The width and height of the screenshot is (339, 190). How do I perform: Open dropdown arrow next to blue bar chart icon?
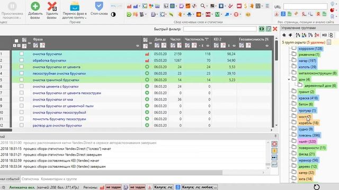tap(139, 6)
